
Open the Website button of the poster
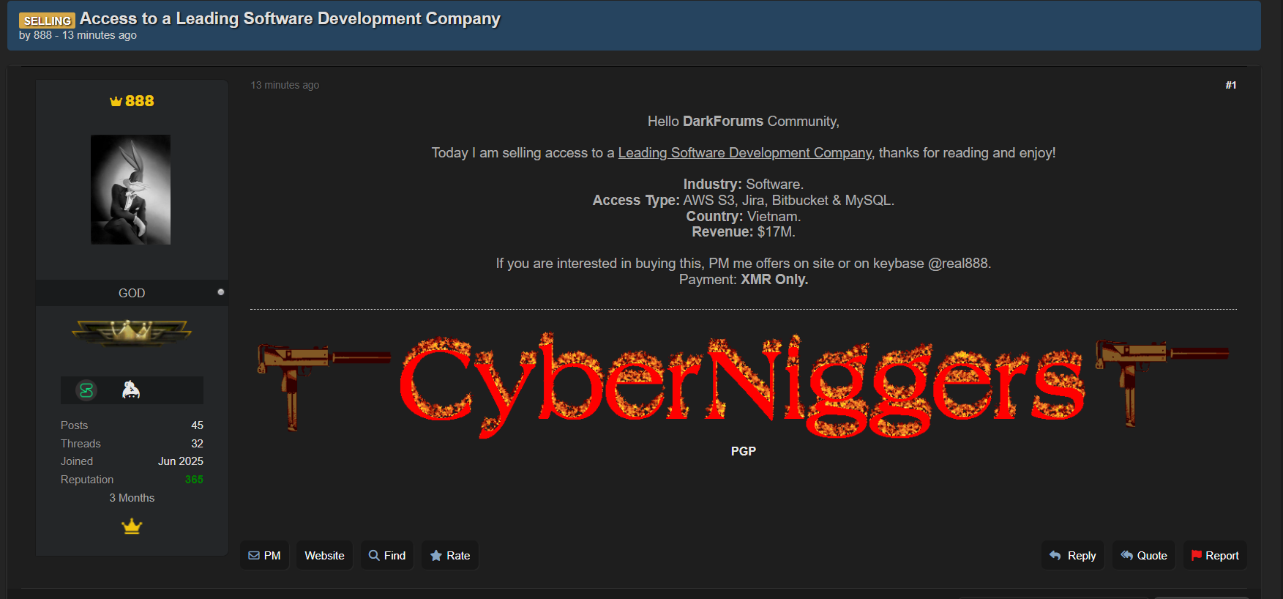324,556
